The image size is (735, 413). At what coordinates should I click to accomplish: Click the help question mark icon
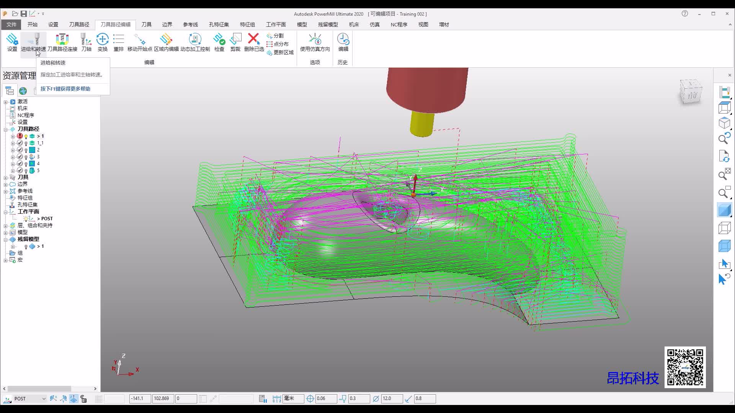[685, 13]
